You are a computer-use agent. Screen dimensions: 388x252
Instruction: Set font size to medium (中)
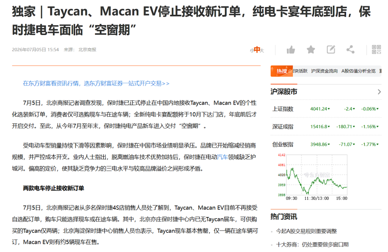257,50
